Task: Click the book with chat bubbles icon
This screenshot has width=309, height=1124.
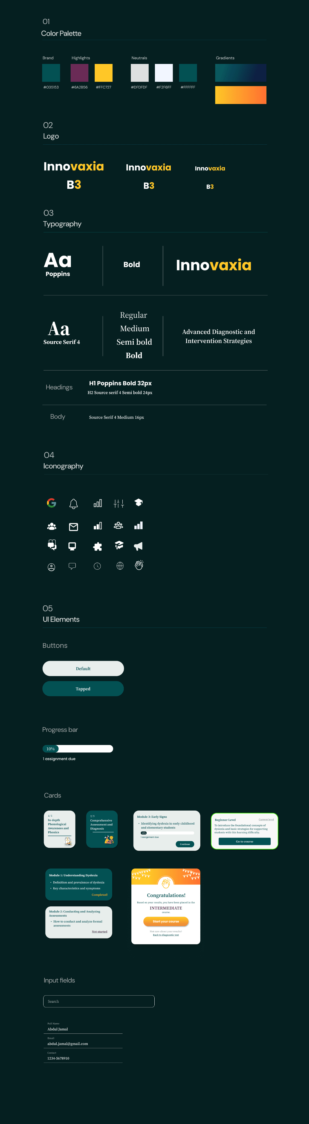Action: click(x=52, y=545)
